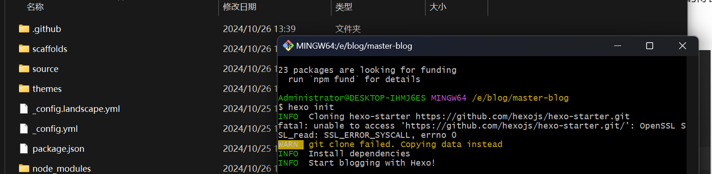Viewport: 712px width, 174px height.
Task: Click the date cell of the _config.yml row
Action: click(x=250, y=129)
